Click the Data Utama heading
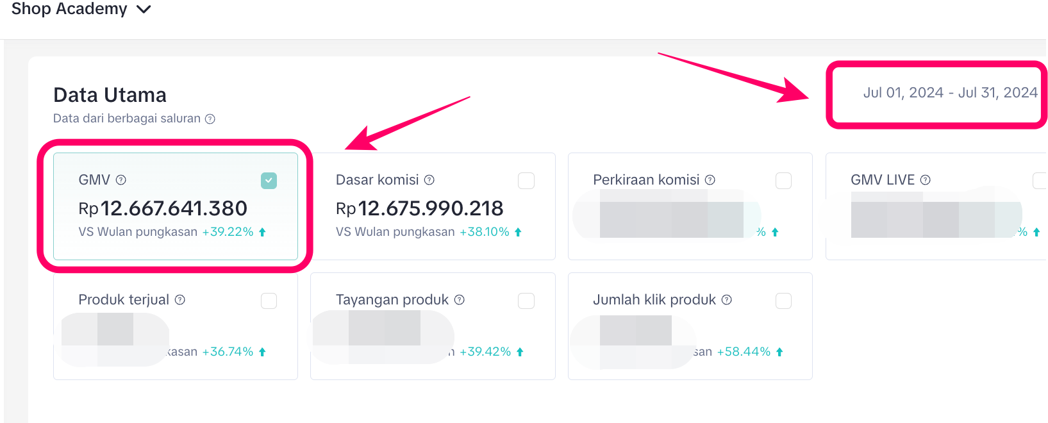Image resolution: width=1048 pixels, height=423 pixels. point(110,95)
